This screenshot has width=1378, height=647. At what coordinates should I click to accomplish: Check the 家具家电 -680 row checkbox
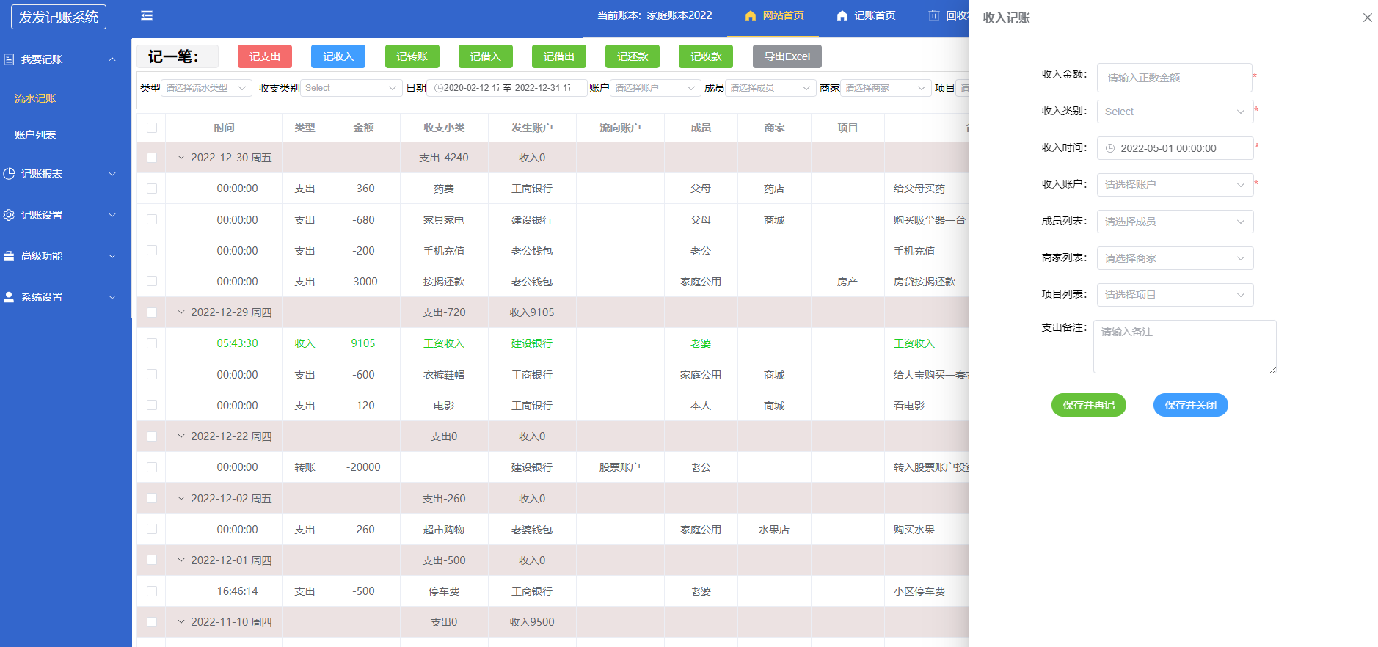click(x=152, y=219)
